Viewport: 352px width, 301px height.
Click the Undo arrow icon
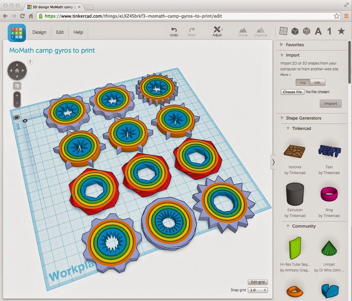pyautogui.click(x=174, y=30)
